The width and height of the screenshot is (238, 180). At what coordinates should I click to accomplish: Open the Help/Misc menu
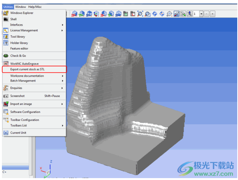click(x=35, y=7)
